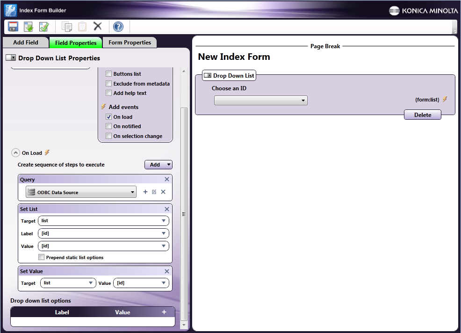The width and height of the screenshot is (461, 333).
Task: Enable the Buttons list checkbox
Action: point(109,74)
